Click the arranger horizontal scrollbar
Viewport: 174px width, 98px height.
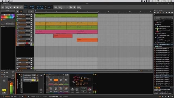[x=87, y=71]
